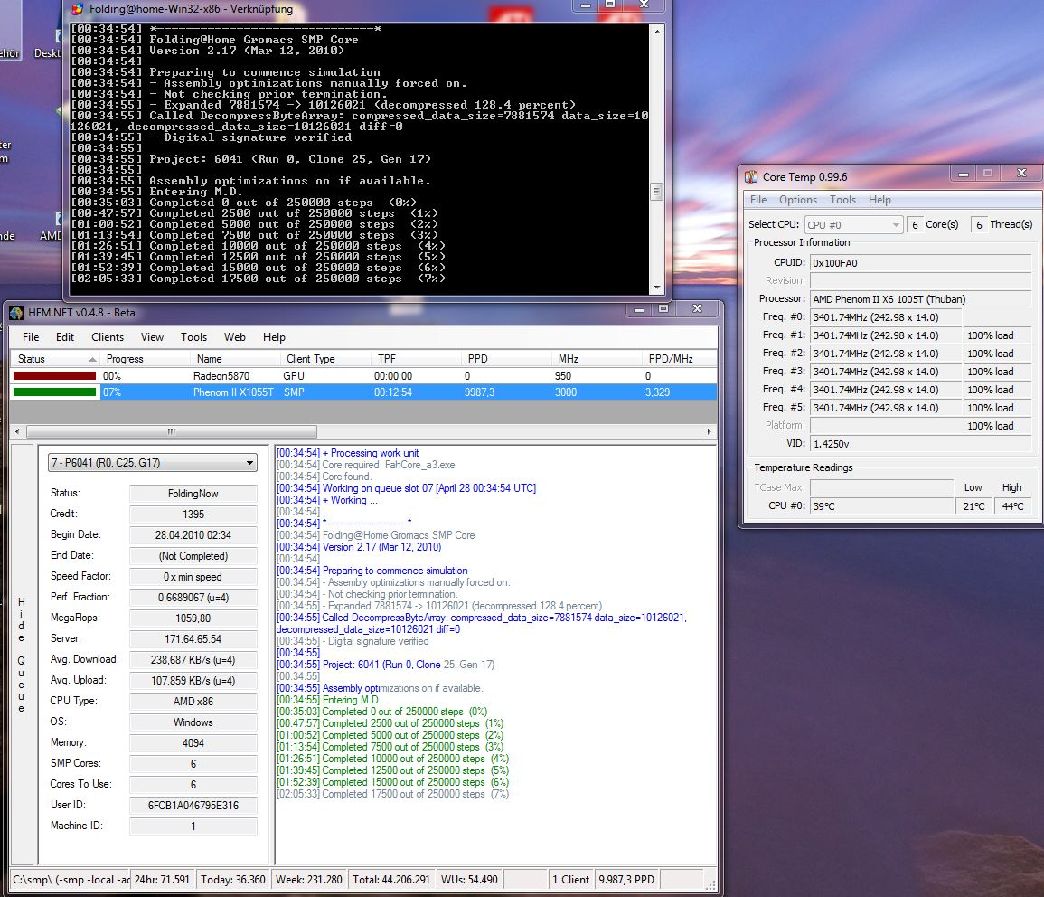Sort client list by MHz column
The image size is (1044, 897).
[x=597, y=359]
